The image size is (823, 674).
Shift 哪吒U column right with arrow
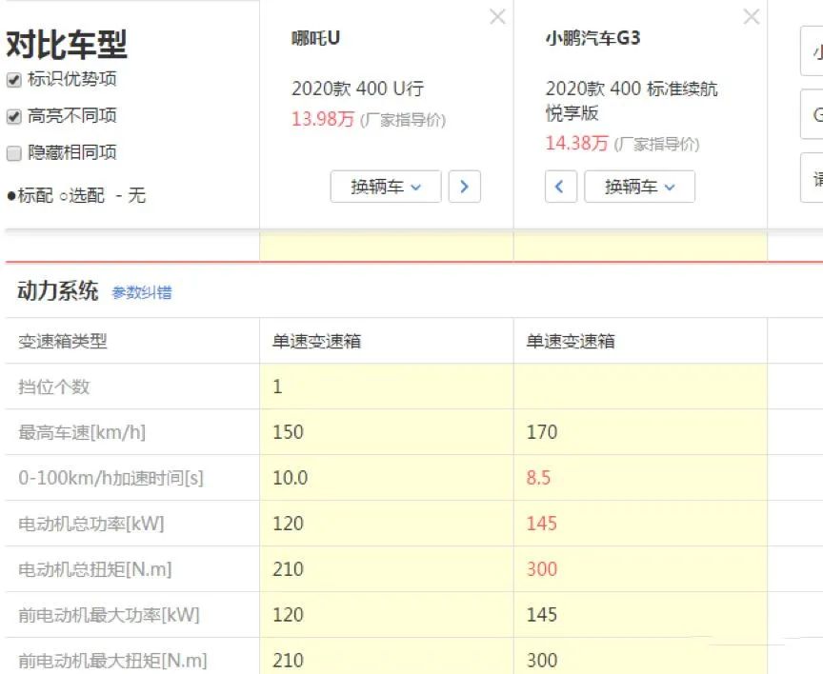click(x=465, y=187)
